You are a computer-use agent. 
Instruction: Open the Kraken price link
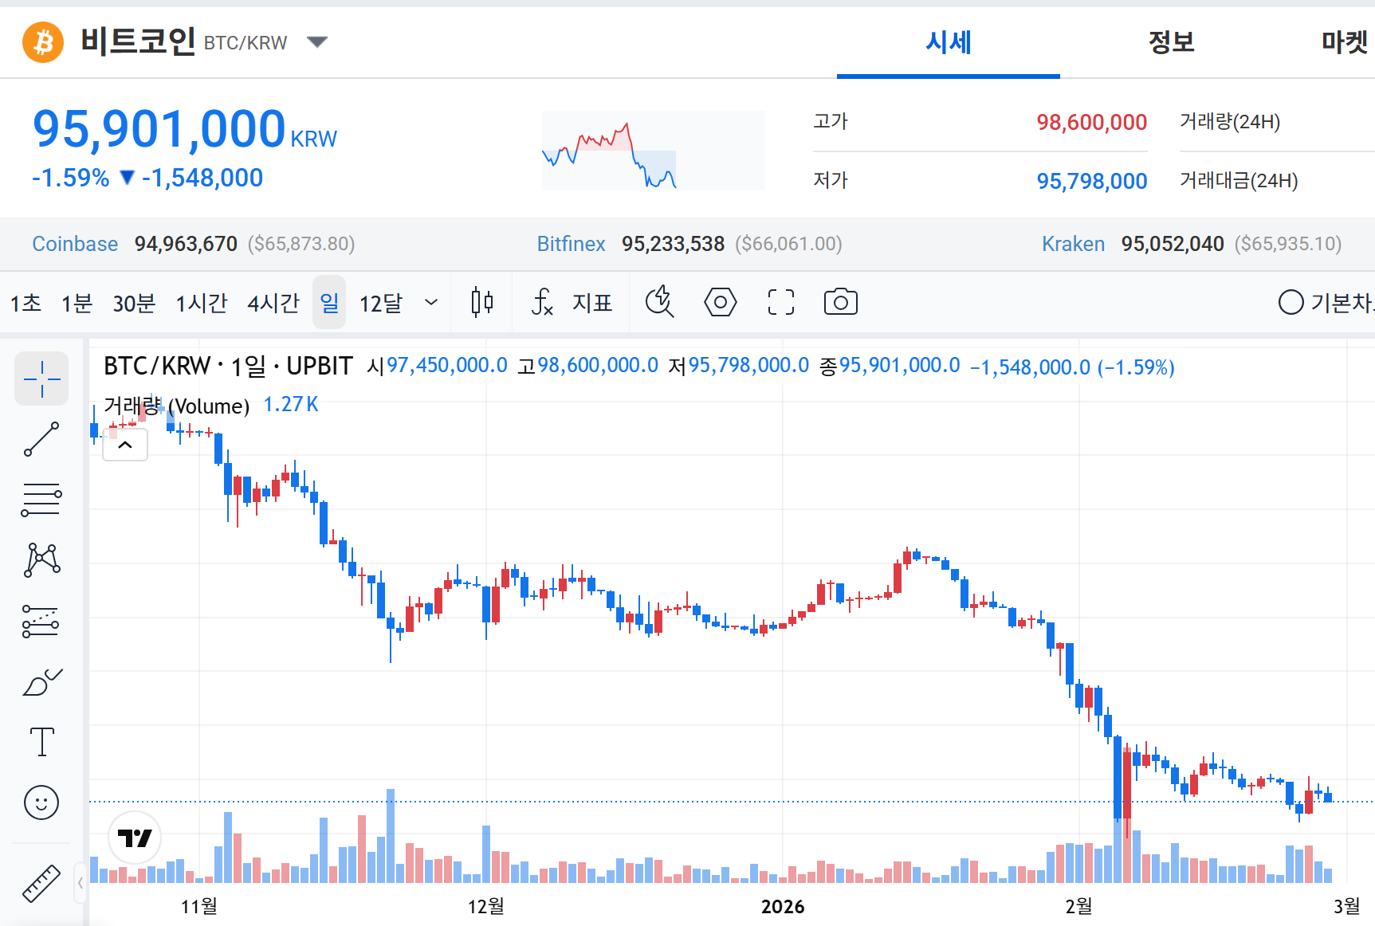[x=1073, y=244]
